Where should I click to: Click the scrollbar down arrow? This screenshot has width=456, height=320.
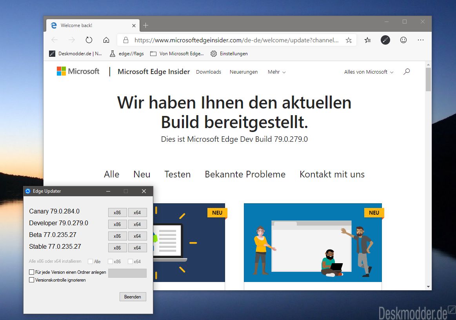(428, 287)
